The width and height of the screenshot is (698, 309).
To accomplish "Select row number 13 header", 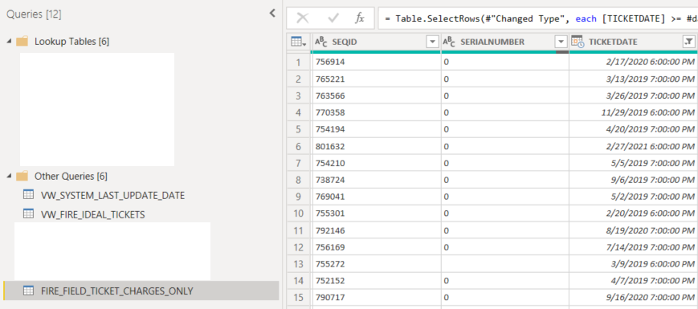I will (x=299, y=264).
